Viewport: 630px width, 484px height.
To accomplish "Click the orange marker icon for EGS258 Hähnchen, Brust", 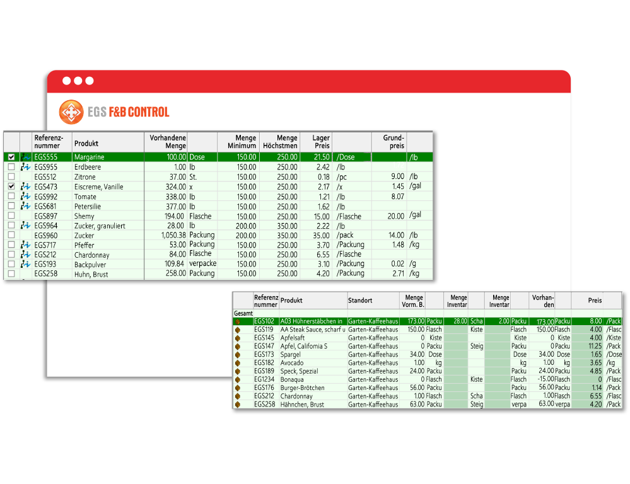I will point(238,405).
